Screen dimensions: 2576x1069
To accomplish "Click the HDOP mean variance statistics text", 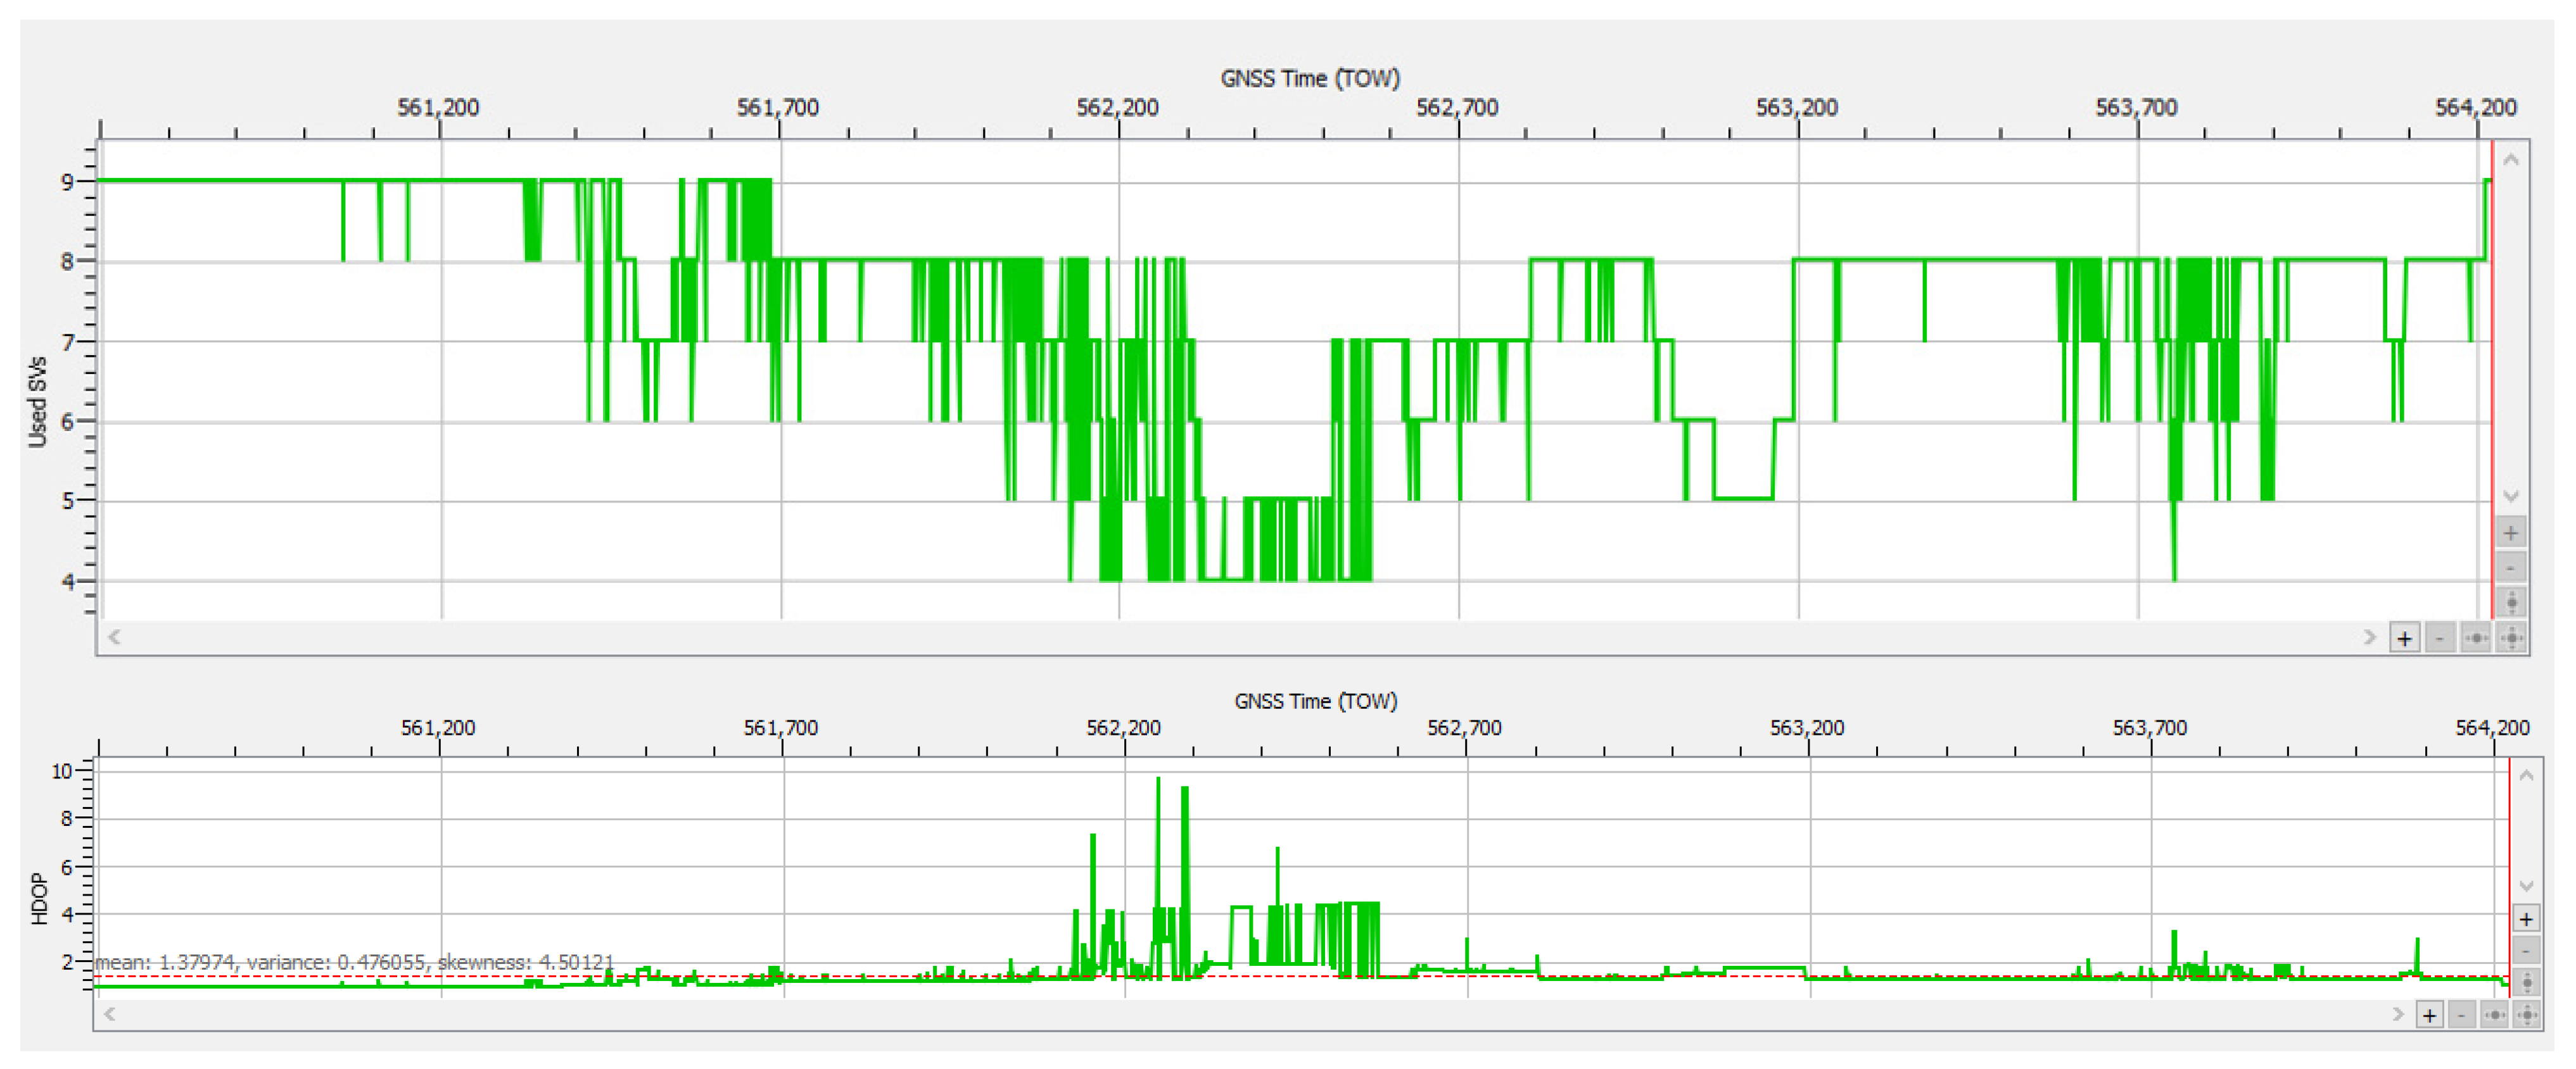I will pyautogui.click(x=354, y=962).
